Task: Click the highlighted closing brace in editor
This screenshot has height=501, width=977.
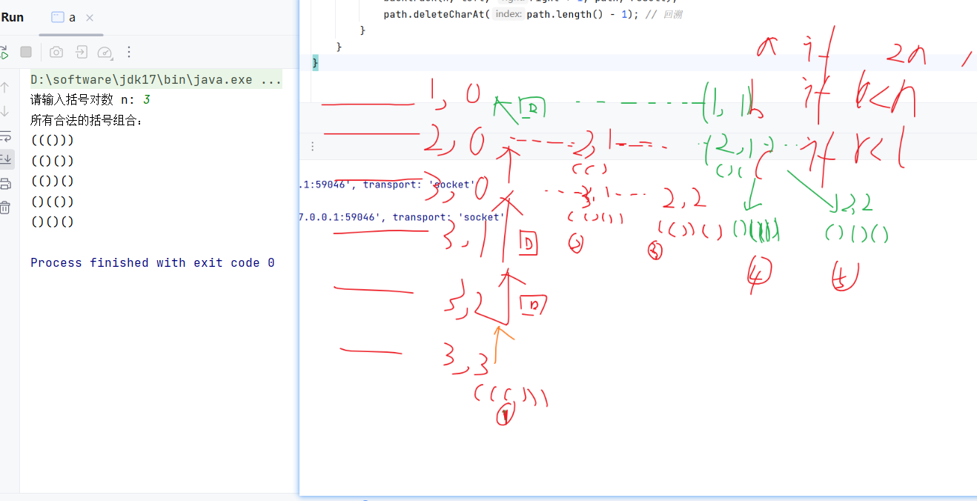Action: [x=315, y=63]
